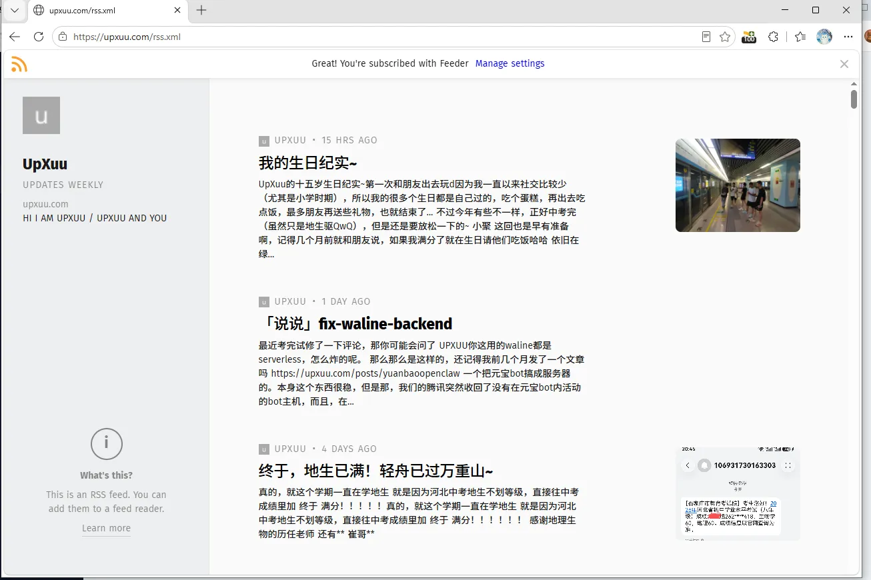Screen dimensions: 871x580
Task: Open the UpXuu feed title
Action: 45,164
